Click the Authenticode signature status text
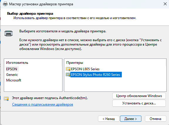 pos(50,98)
